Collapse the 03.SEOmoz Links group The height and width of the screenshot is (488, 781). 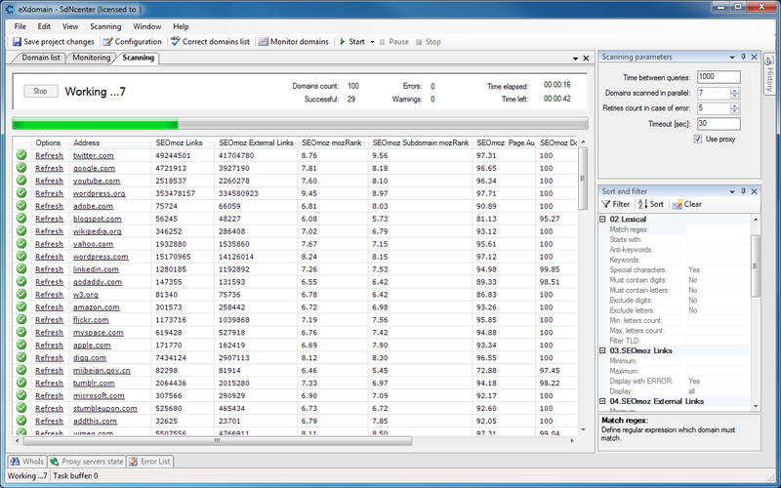[603, 350]
